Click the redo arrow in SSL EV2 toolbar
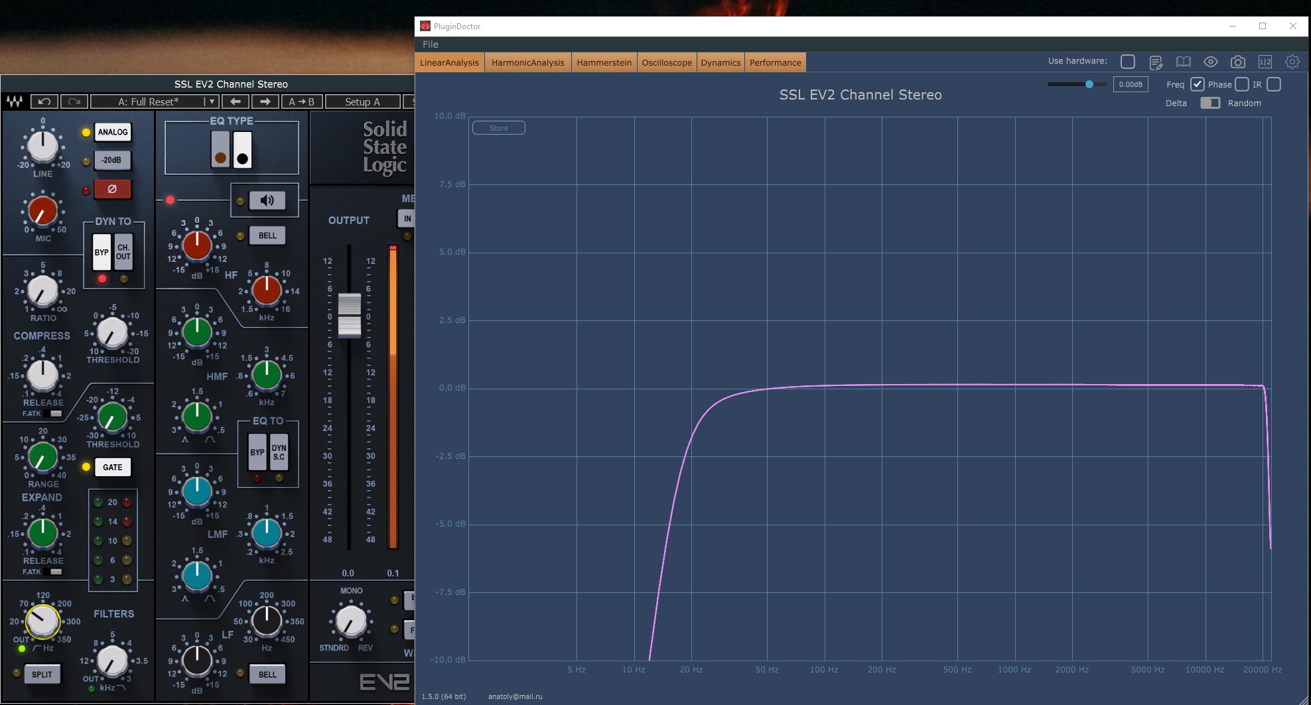Screen dimensions: 1311x705 click(x=74, y=101)
